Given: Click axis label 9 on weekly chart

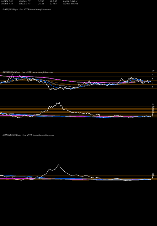Looking at the screenshot, I should 153,75.
